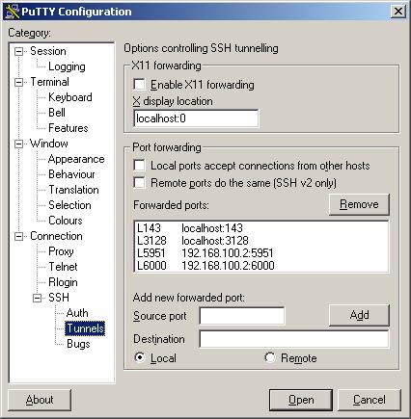This screenshot has height=419, width=411.
Task: Open the Translation category
Action: [x=73, y=190]
